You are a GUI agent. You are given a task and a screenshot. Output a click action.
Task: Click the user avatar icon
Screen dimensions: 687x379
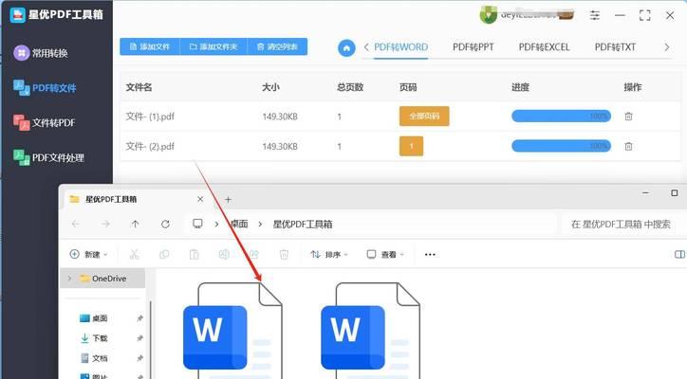point(488,15)
